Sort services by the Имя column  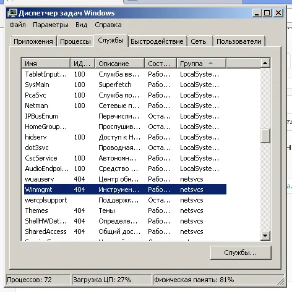[46, 64]
